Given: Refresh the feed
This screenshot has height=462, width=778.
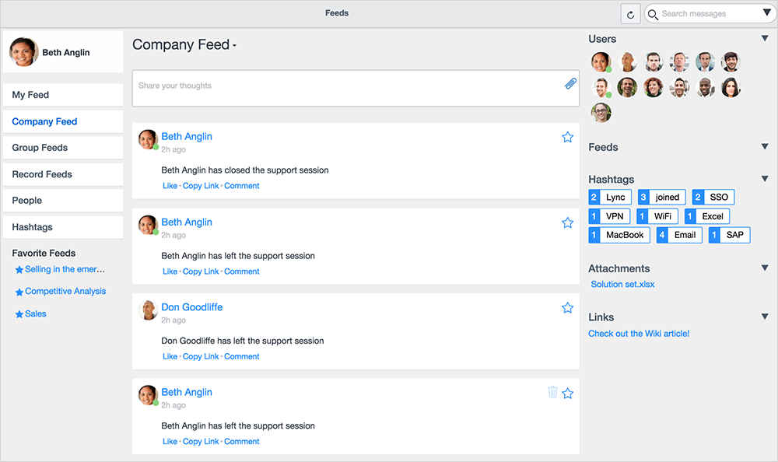Looking at the screenshot, I should click(630, 13).
